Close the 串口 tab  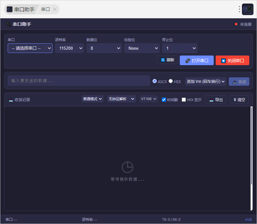[55, 9]
